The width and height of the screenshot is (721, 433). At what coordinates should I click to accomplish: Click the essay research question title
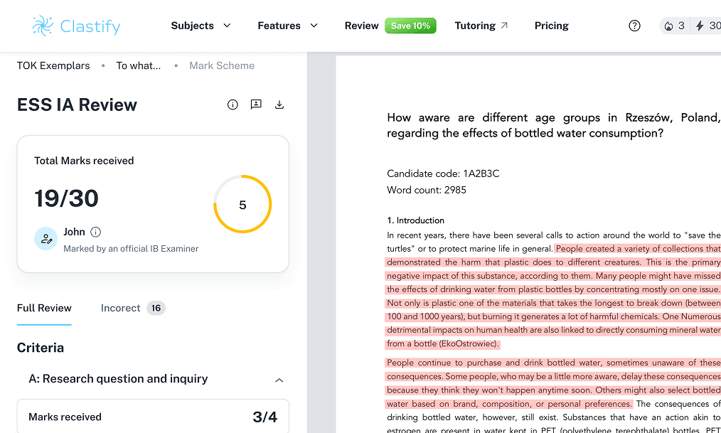(554, 125)
